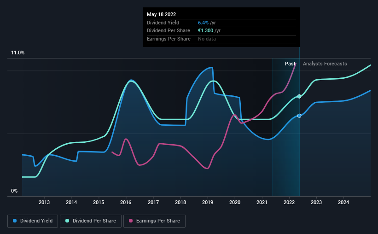Click the 2014 x-axis label
The image size is (378, 234).
(71, 202)
